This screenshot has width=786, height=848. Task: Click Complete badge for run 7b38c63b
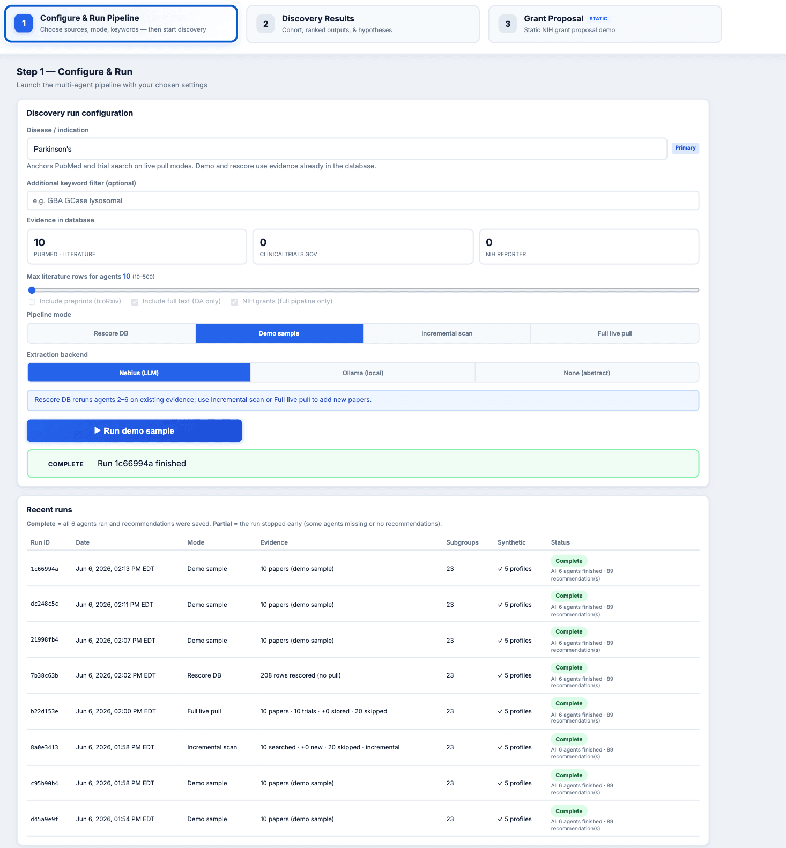point(569,667)
